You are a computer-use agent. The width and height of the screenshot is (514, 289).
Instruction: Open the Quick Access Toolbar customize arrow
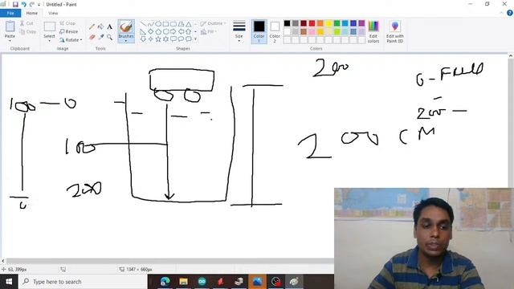[x=39, y=5]
